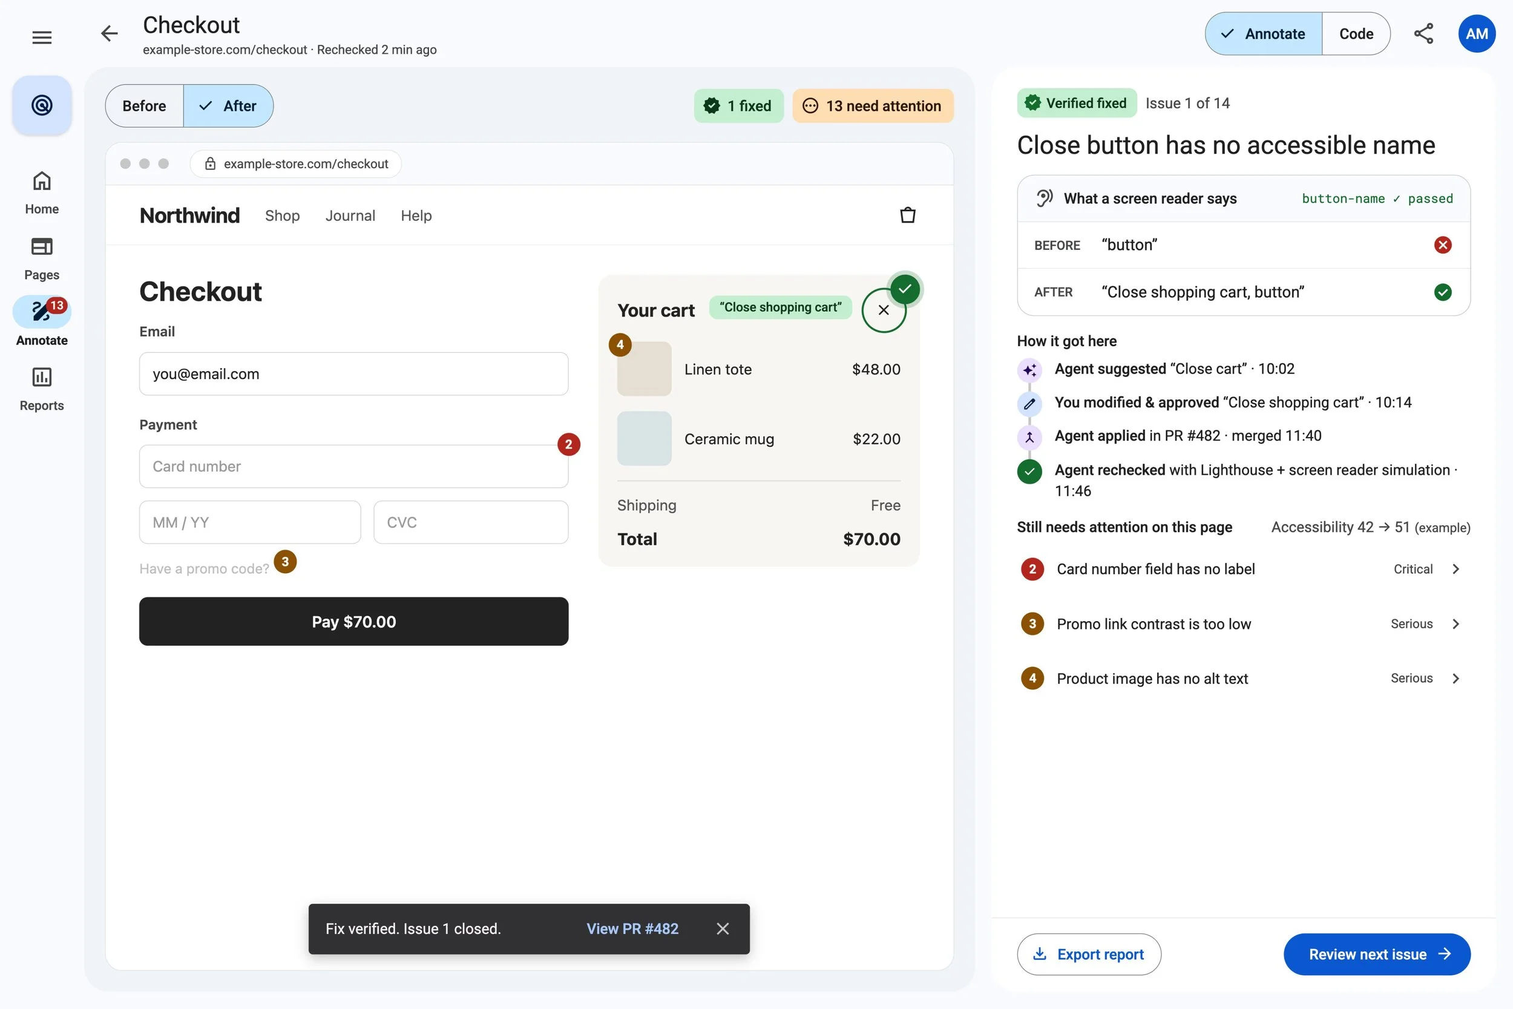This screenshot has height=1009, width=1513.
Task: Select the green verified check marker
Action: (904, 289)
